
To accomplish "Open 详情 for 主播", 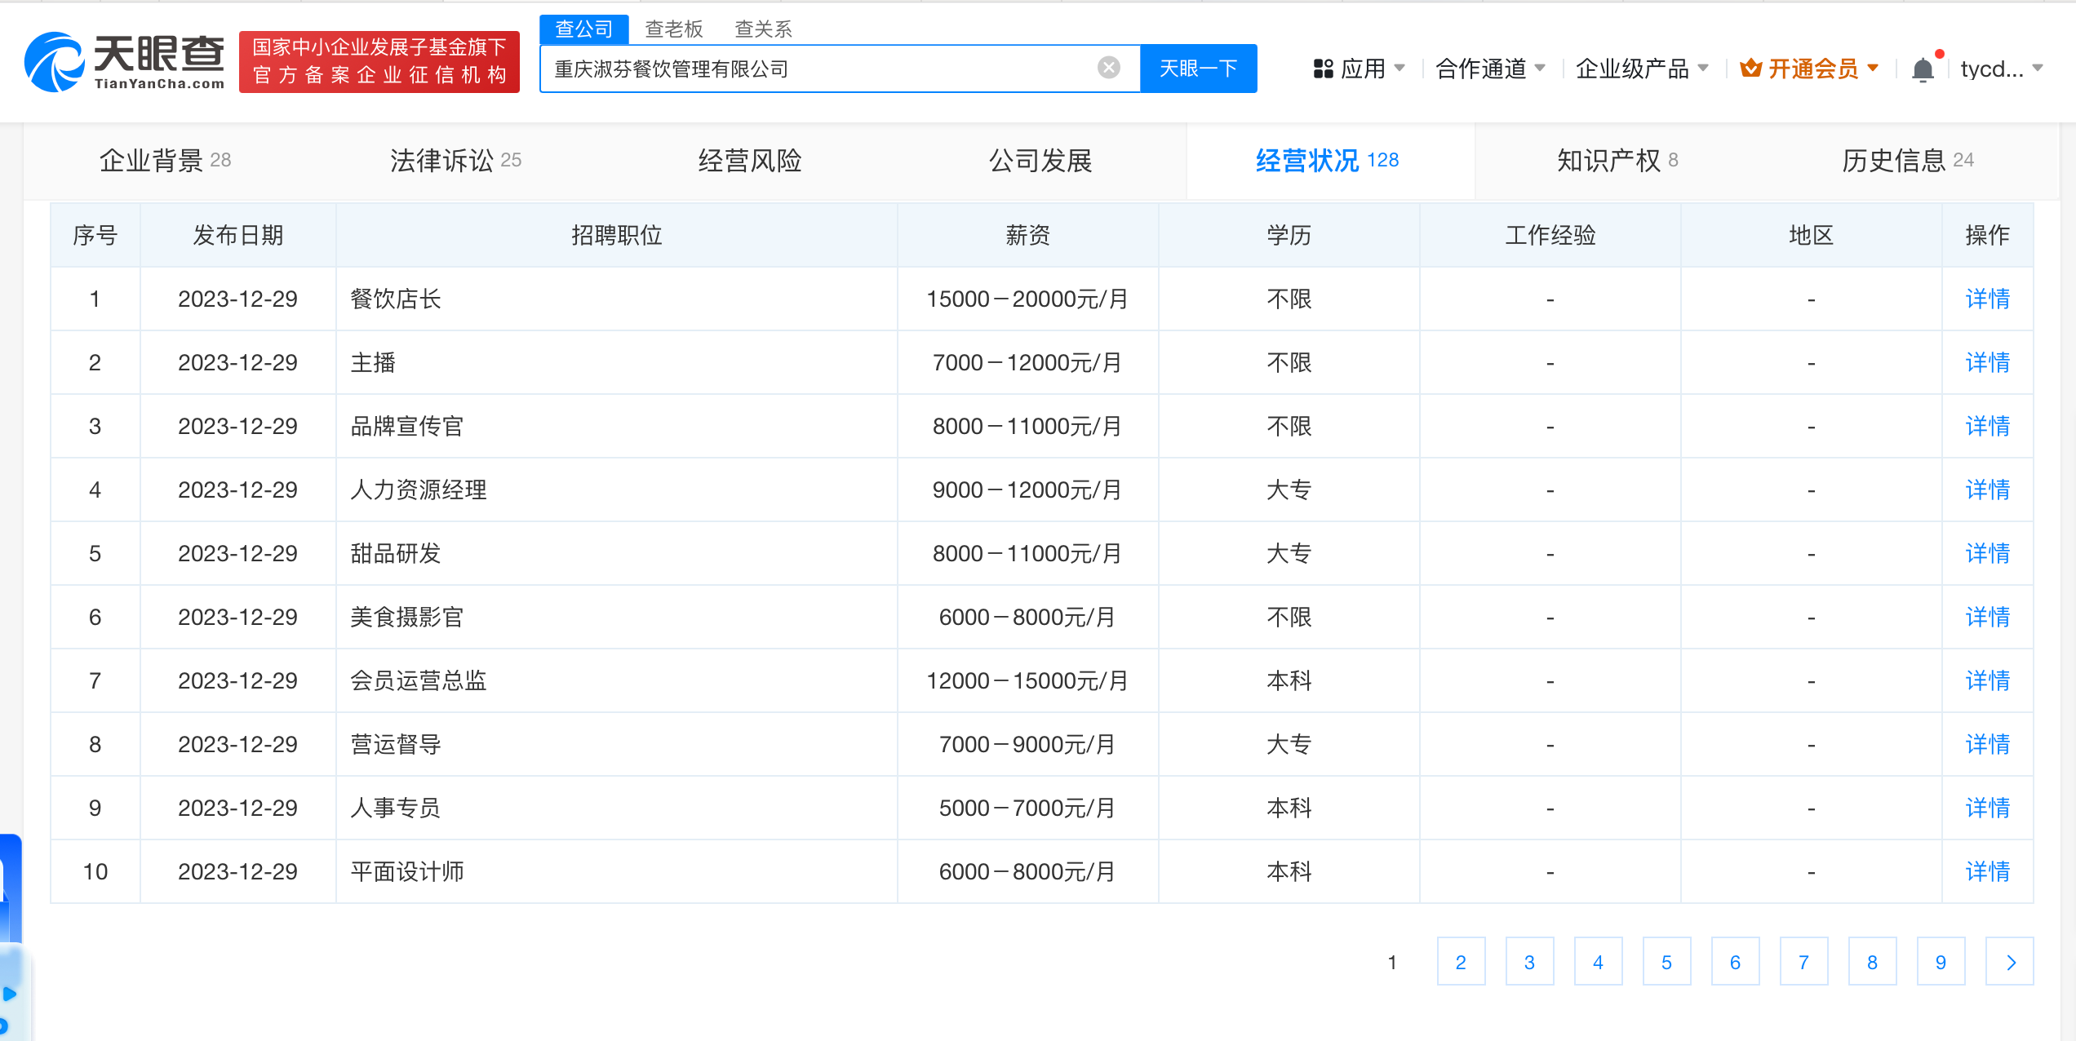I will 1988,363.
